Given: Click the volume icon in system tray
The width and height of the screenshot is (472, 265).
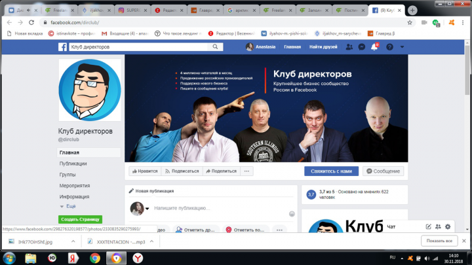Looking at the screenshot, I should 427,258.
